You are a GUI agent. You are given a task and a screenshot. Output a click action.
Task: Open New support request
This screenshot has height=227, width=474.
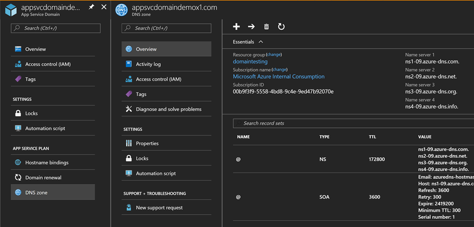[159, 208]
